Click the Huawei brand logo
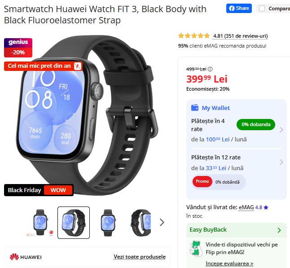290x268 pixels. tap(26, 257)
